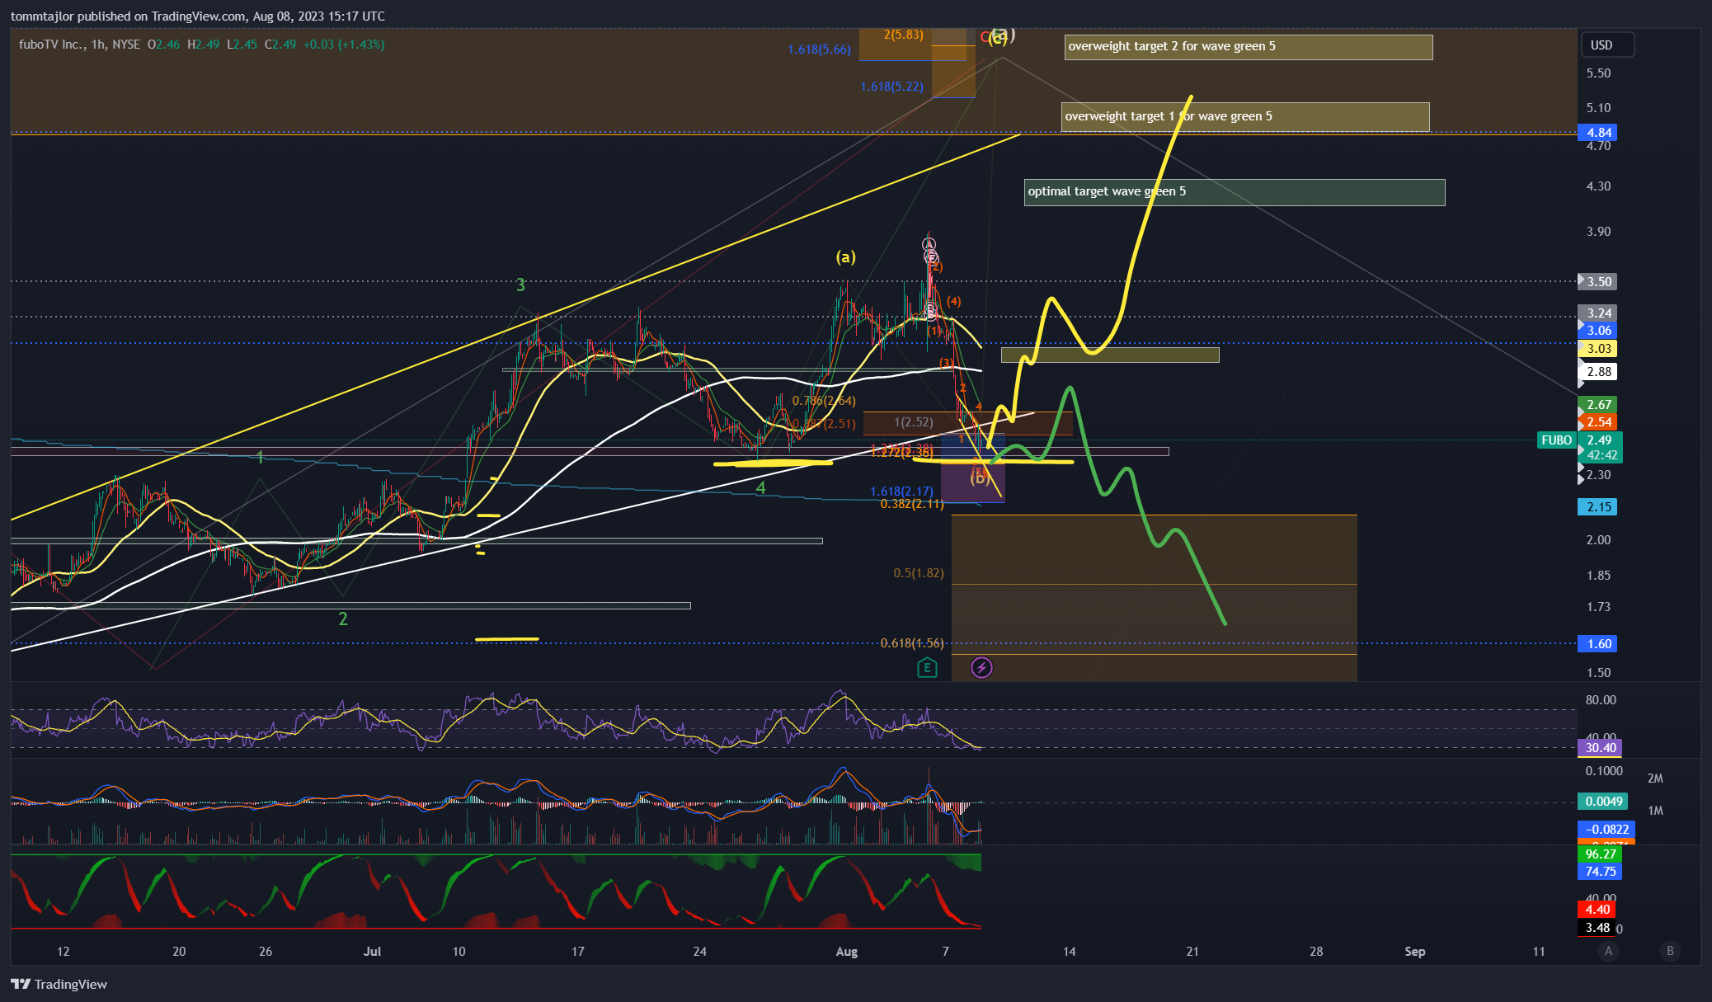Select the FUBO ticker price label
This screenshot has height=1002, width=1712.
coord(1557,440)
